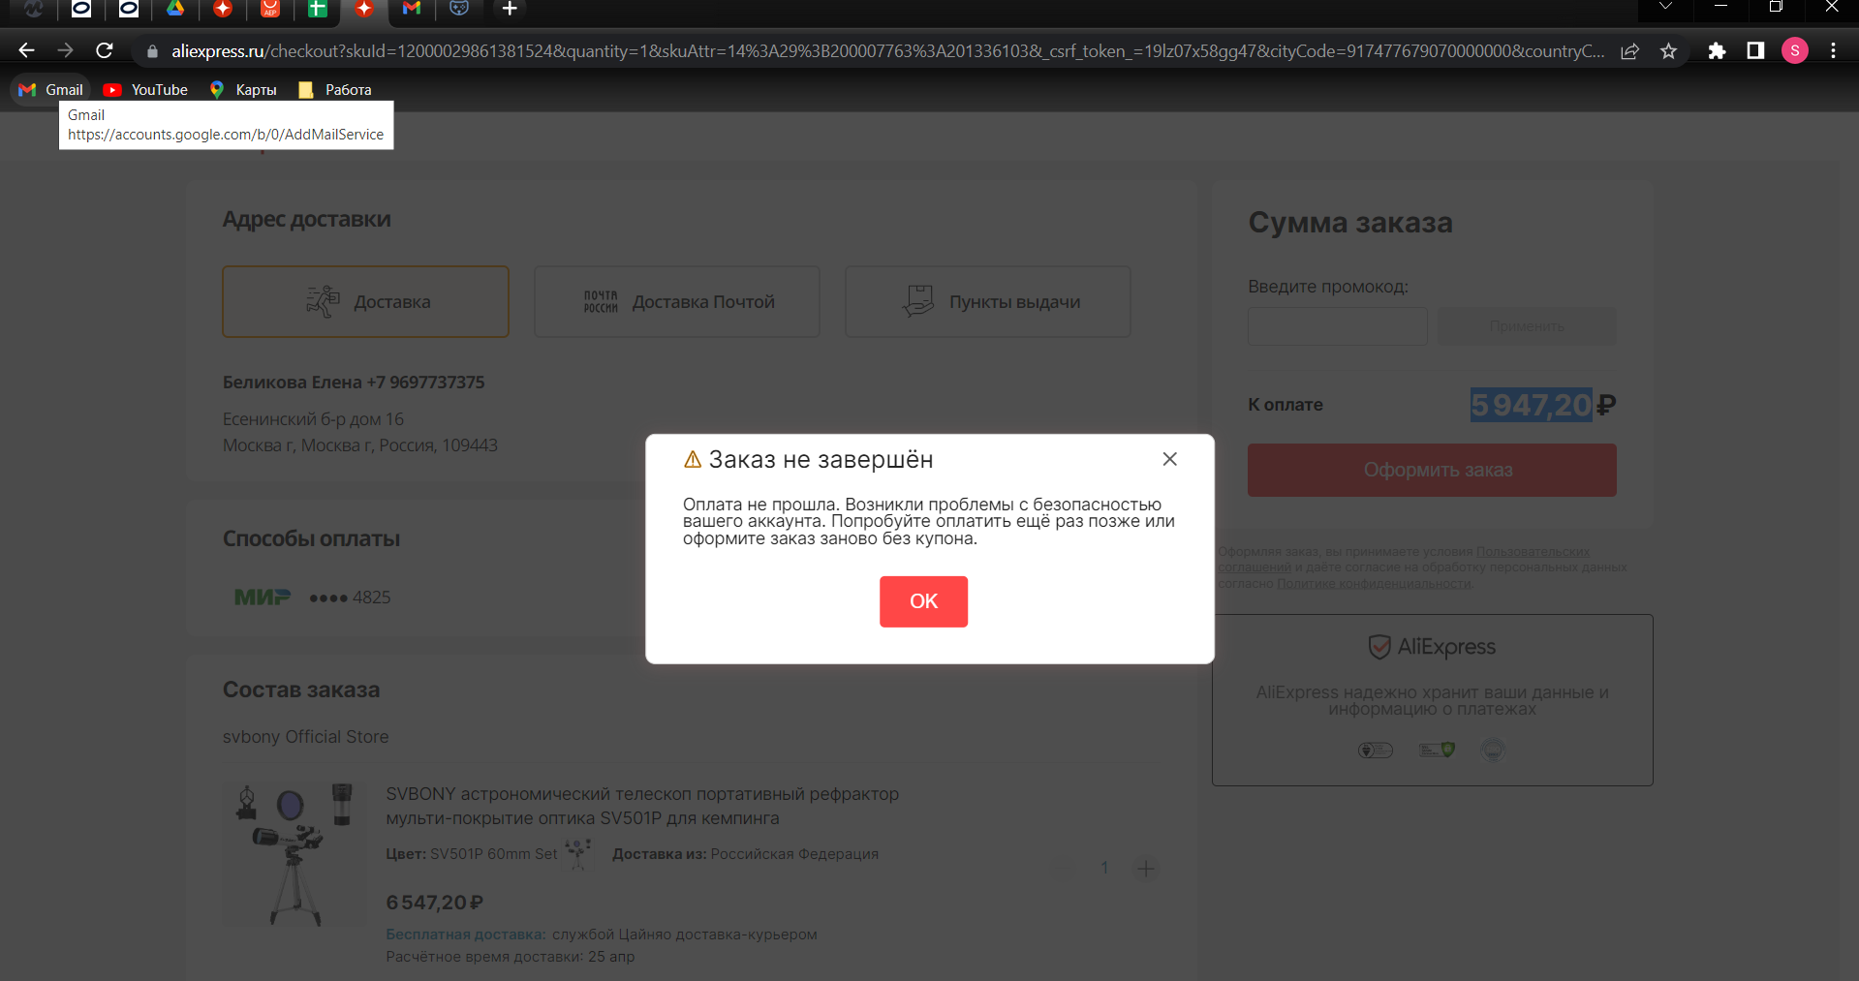The width and height of the screenshot is (1859, 981).
Task: Click recipient name Беликова Елена
Action: 293,383
